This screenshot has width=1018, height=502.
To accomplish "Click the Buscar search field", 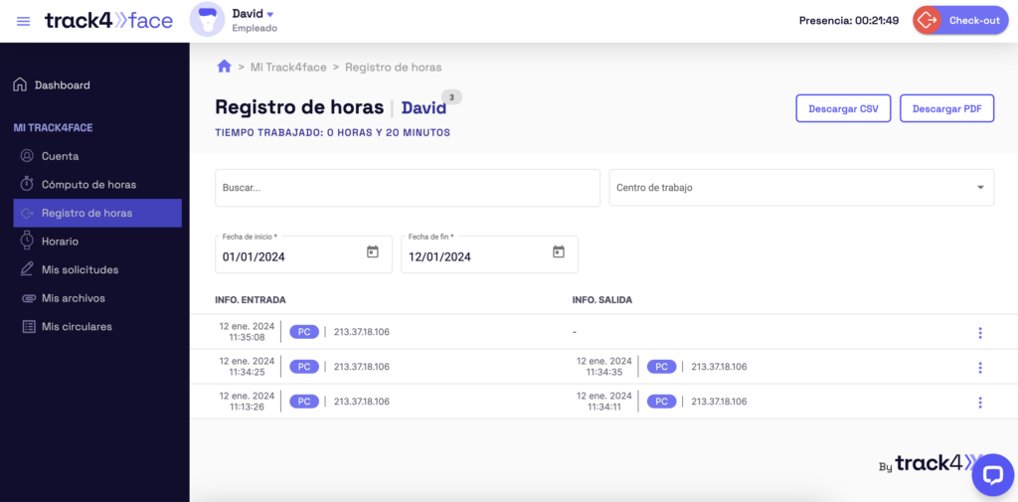I will click(x=407, y=188).
